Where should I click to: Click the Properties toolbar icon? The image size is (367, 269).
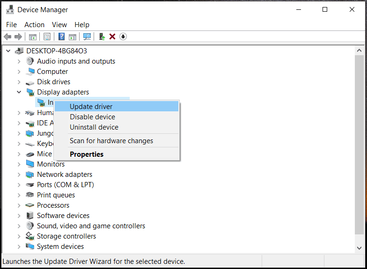[x=47, y=36]
